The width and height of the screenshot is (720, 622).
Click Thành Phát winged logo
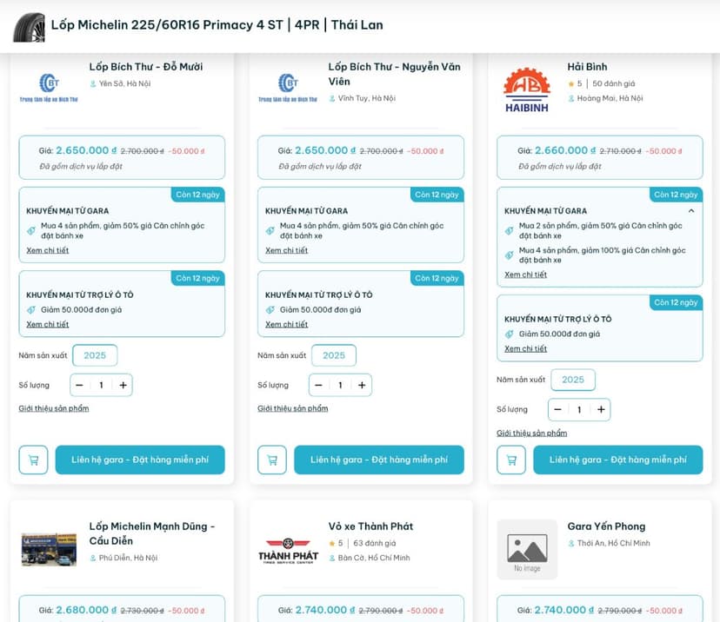pyautogui.click(x=289, y=551)
